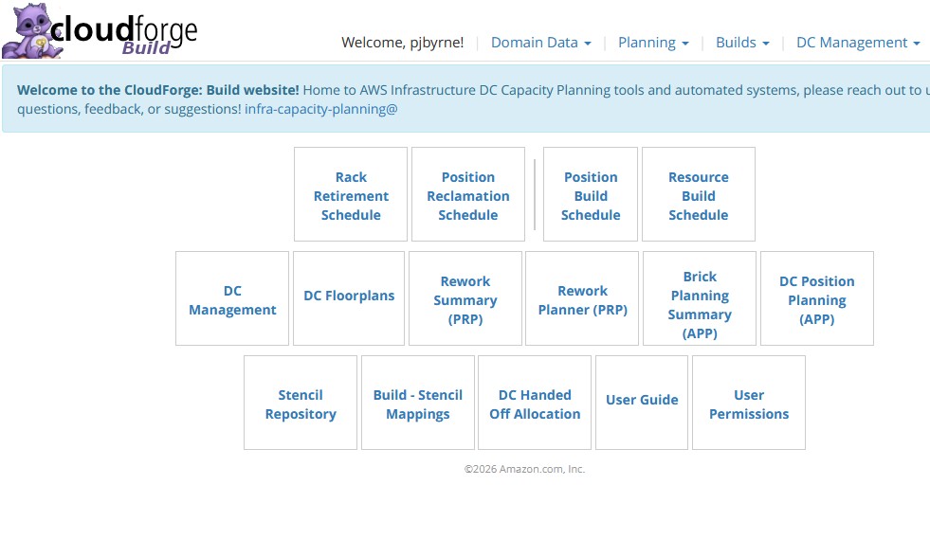This screenshot has height=539, width=930.
Task: Select the Position Build Schedule tile
Action: point(591,195)
